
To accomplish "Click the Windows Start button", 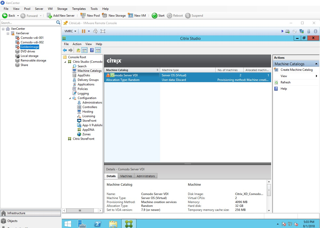I will (68, 224).
